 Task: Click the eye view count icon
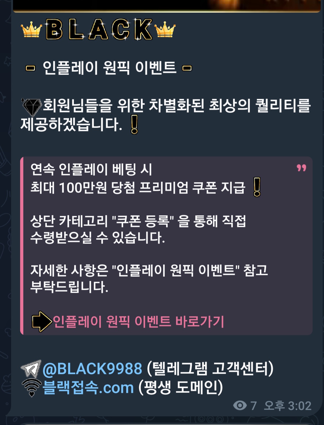pos(240,405)
